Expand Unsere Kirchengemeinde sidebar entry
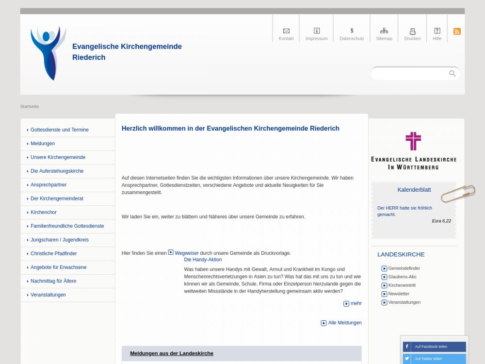The height and width of the screenshot is (364, 485). tap(58, 157)
